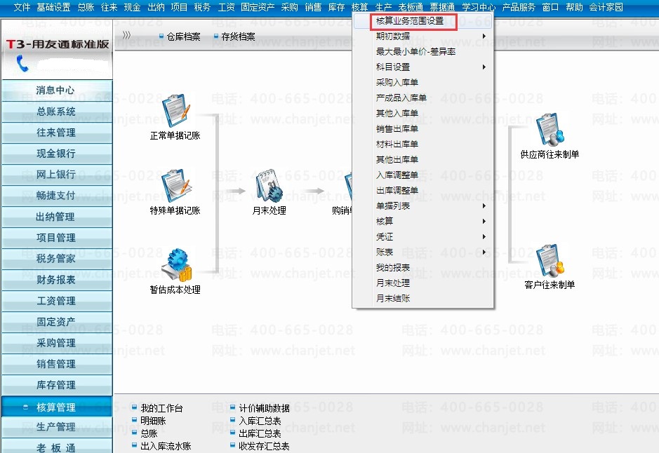Click the phone icon under the T3 logo
The height and width of the screenshot is (453, 659).
click(22, 63)
